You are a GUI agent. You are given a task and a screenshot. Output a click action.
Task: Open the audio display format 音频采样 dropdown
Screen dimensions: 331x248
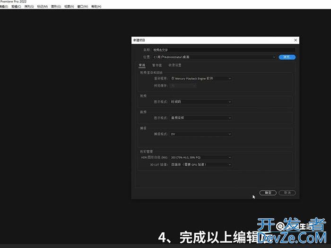tap(200, 118)
